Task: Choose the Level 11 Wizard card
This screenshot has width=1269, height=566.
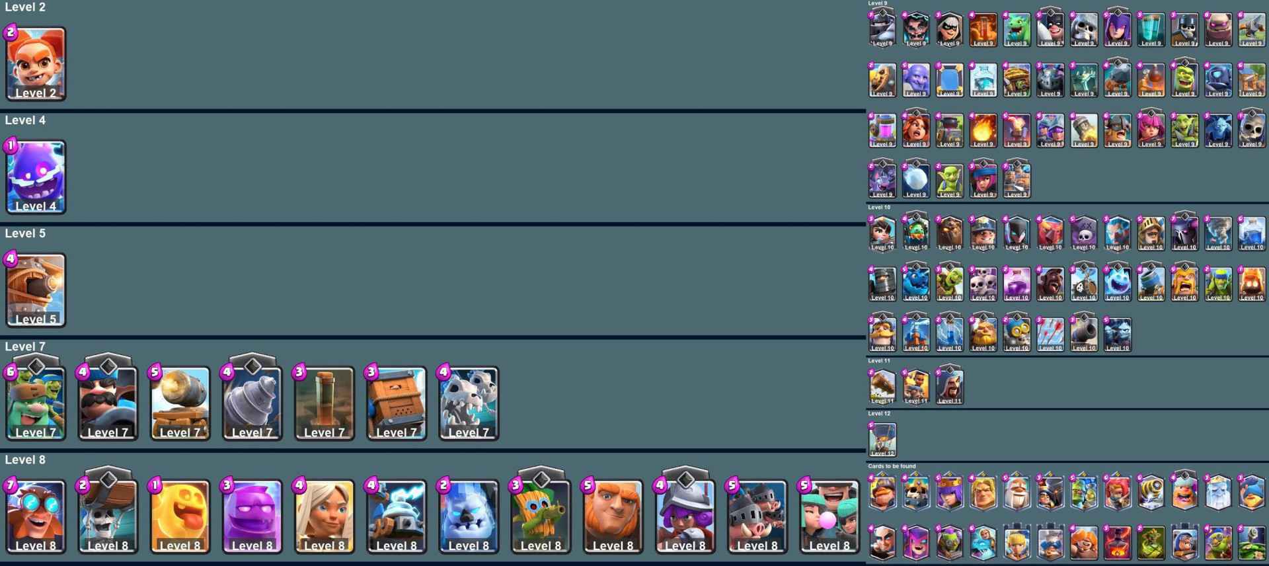Action: [950, 387]
